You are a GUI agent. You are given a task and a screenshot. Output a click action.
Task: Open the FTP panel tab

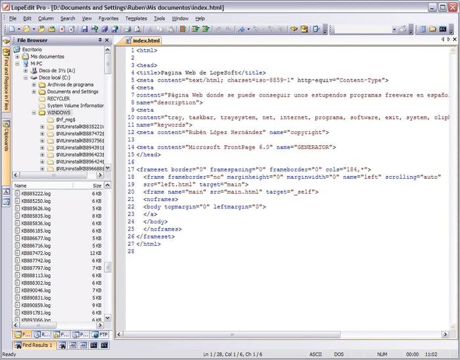point(99,334)
